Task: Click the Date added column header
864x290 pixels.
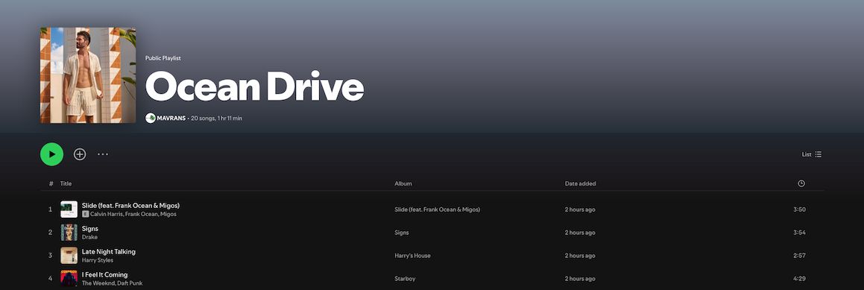Action: pyautogui.click(x=580, y=183)
